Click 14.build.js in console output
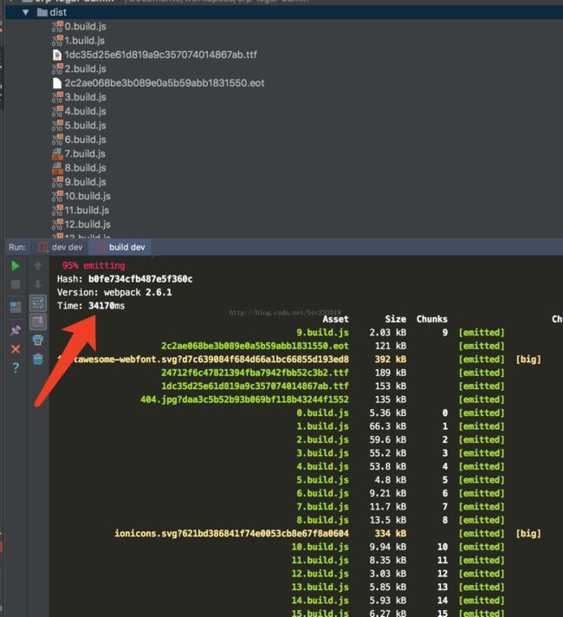 [320, 600]
